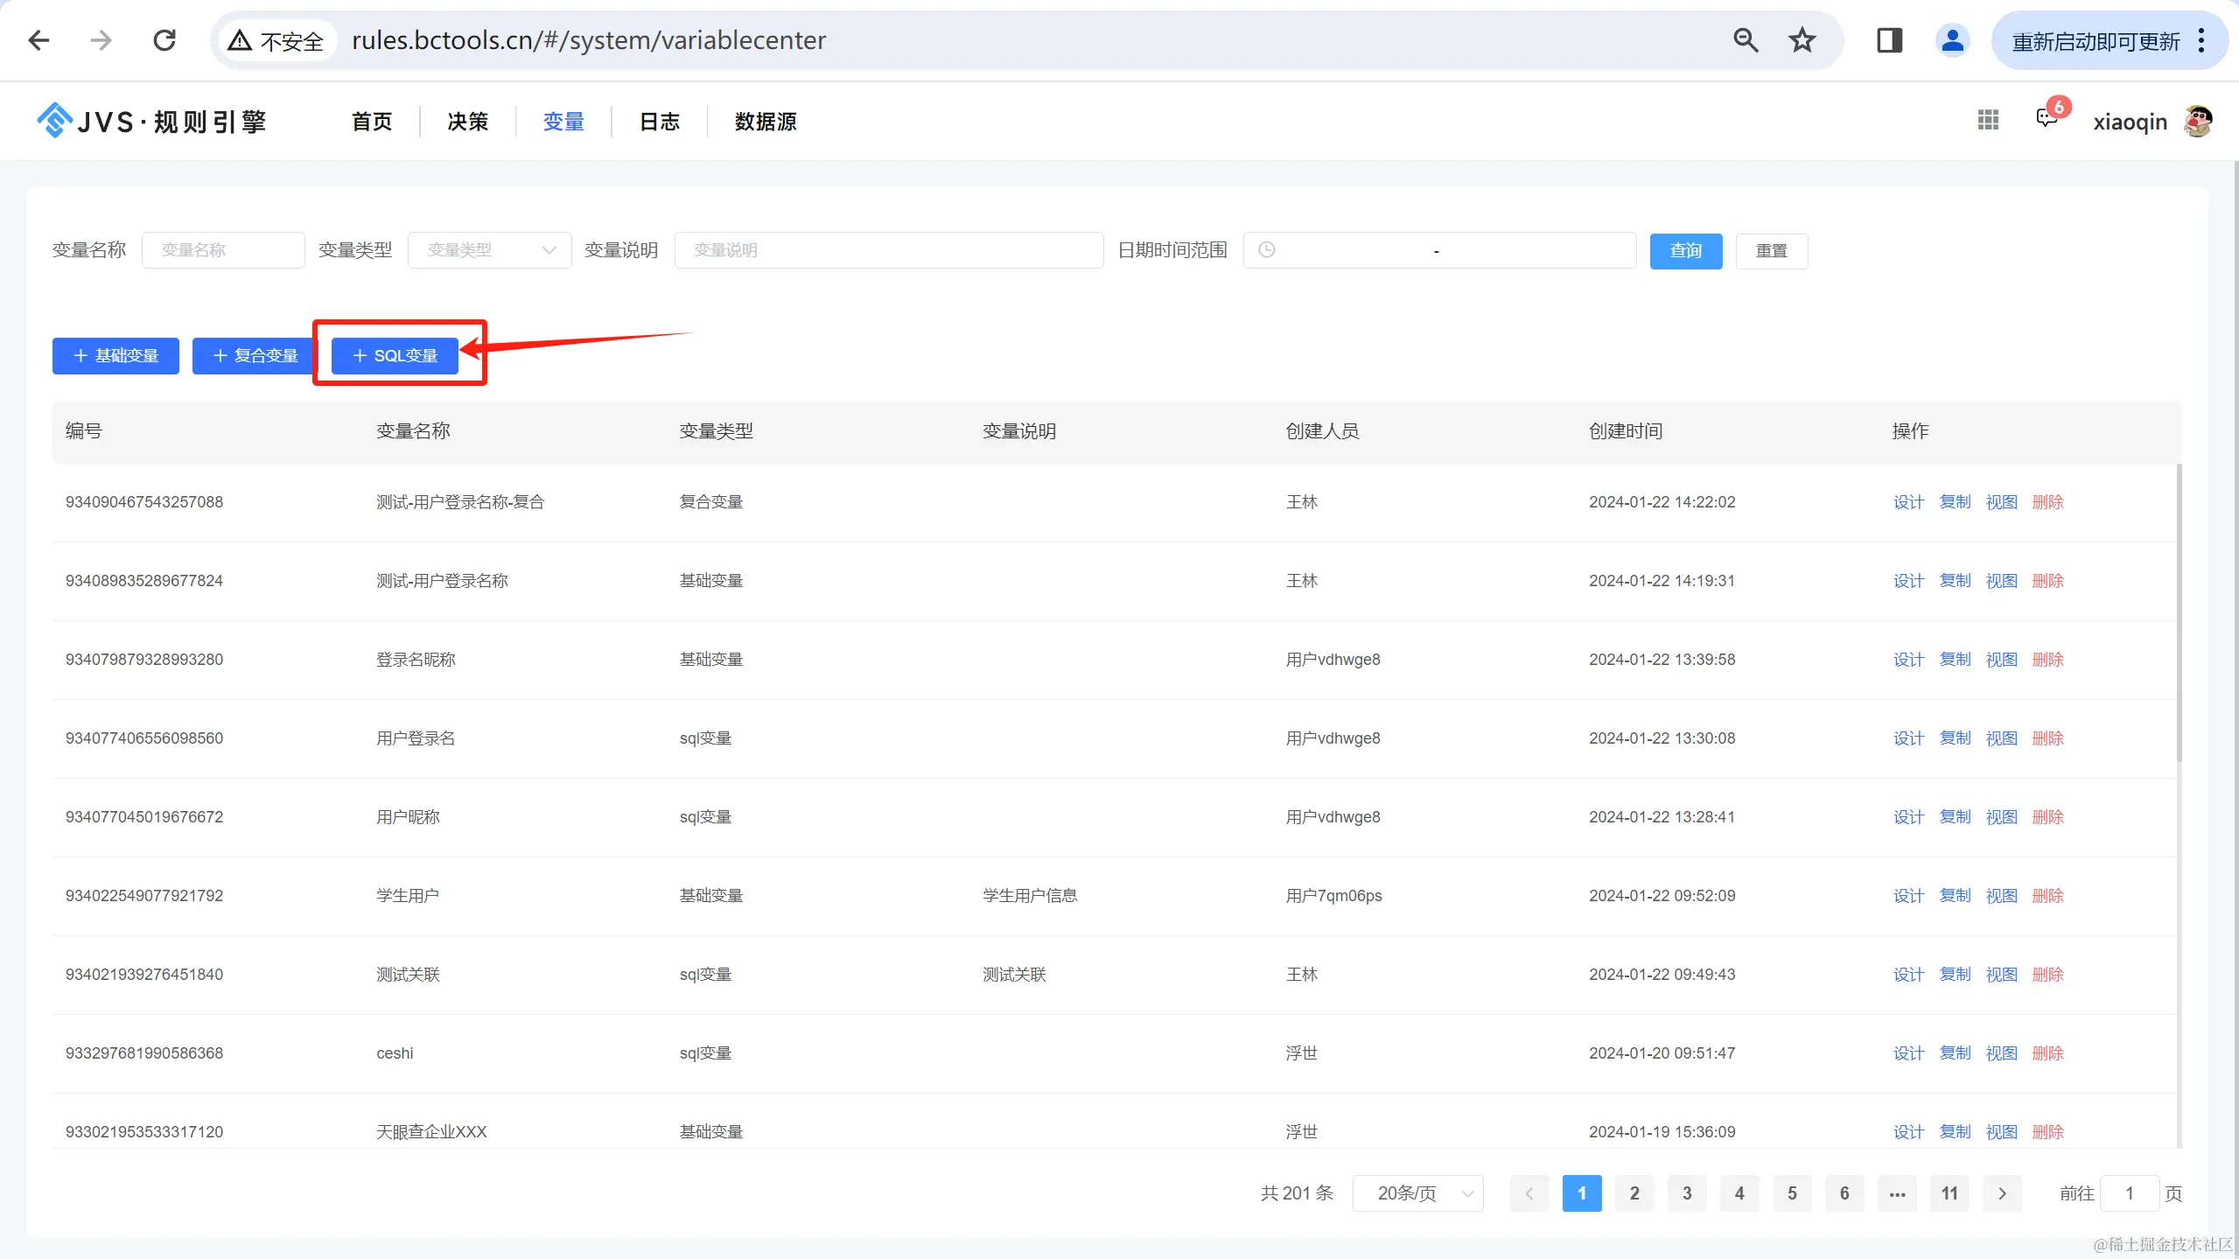Go back with browser back arrow

point(38,40)
